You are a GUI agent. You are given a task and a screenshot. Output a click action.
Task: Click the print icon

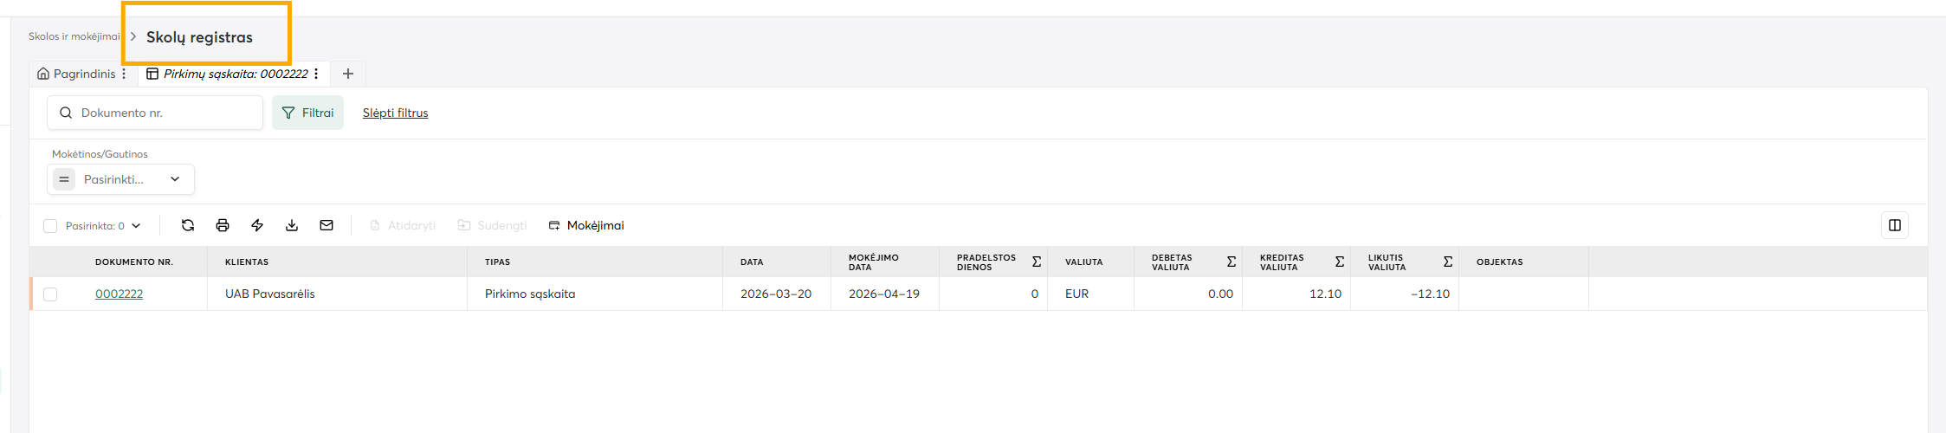point(223,225)
